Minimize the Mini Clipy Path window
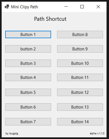Image resolution: width=109 pixels, height=139 pixels. 66,7
